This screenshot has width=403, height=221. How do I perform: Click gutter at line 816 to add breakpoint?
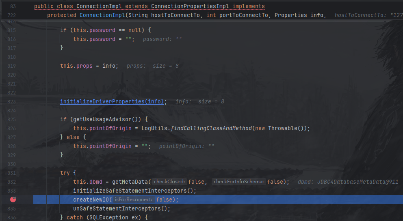click(x=13, y=39)
